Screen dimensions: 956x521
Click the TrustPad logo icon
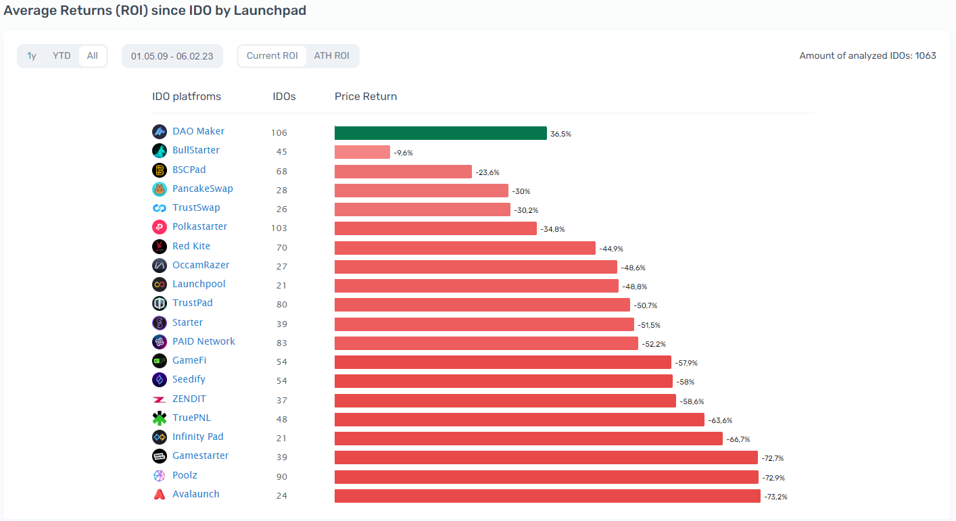coord(160,303)
